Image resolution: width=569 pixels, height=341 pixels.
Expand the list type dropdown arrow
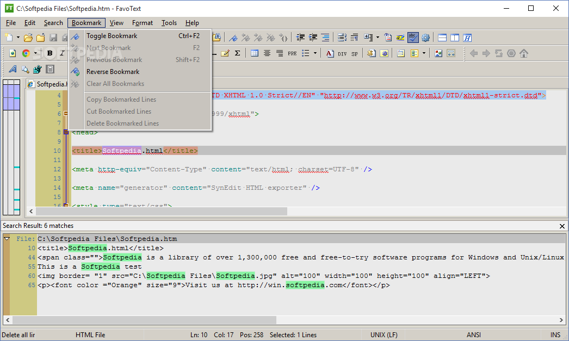point(315,53)
